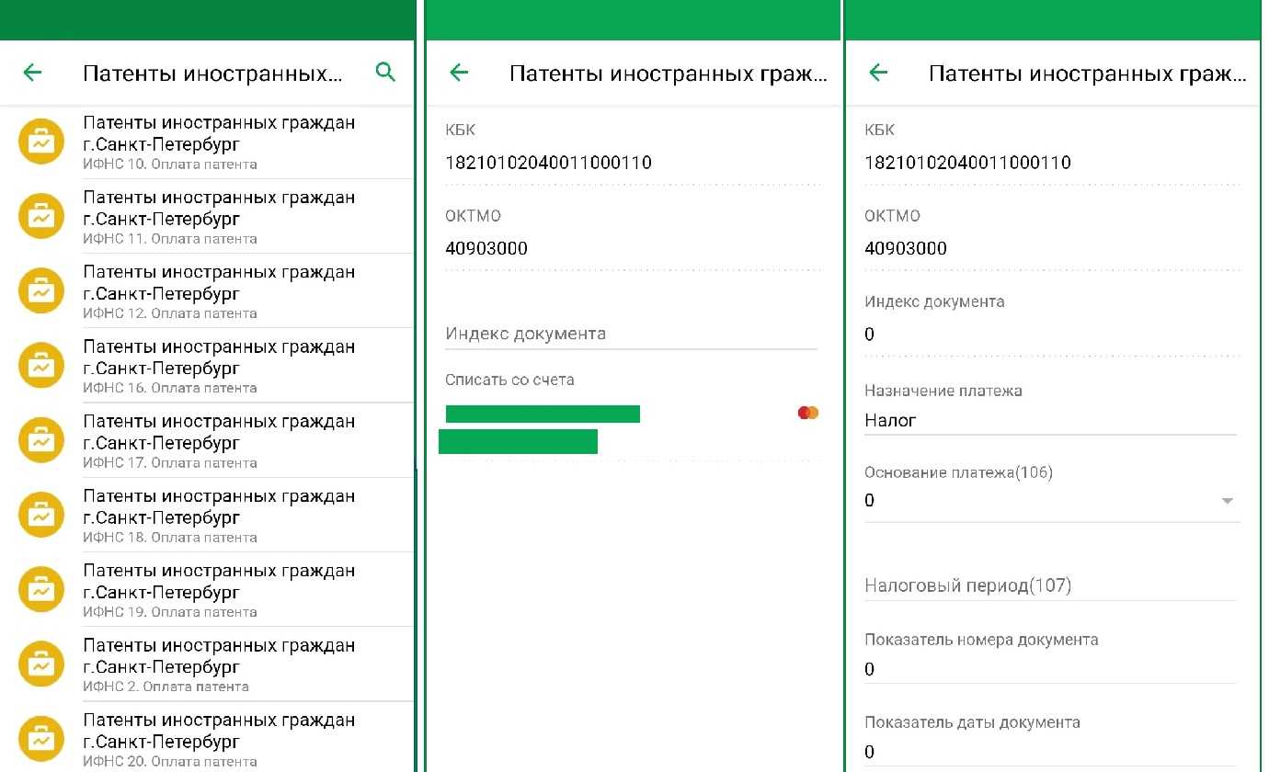The height and width of the screenshot is (772, 1269).
Task: Open search with the magnifier icon
Action: [385, 73]
